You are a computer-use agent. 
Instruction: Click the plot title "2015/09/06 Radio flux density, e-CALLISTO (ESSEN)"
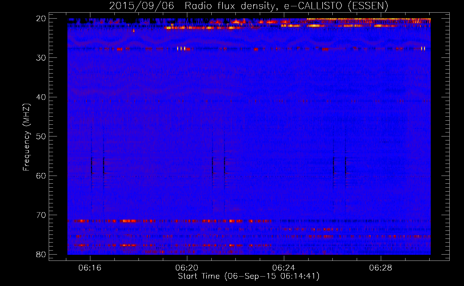click(x=249, y=6)
